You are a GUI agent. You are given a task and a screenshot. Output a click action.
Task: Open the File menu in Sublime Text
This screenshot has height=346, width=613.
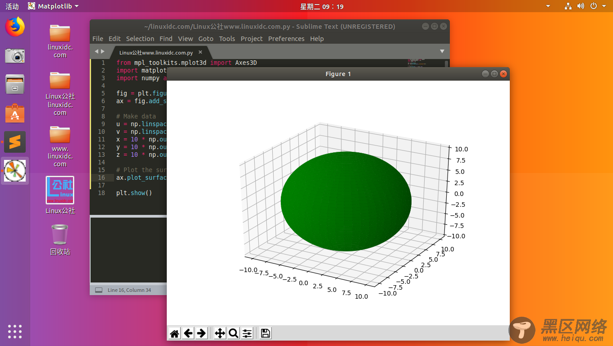click(x=97, y=39)
